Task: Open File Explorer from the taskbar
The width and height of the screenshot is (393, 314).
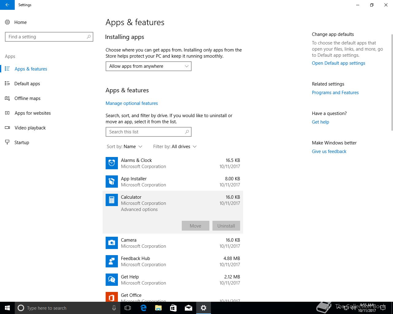Action: [158, 308]
